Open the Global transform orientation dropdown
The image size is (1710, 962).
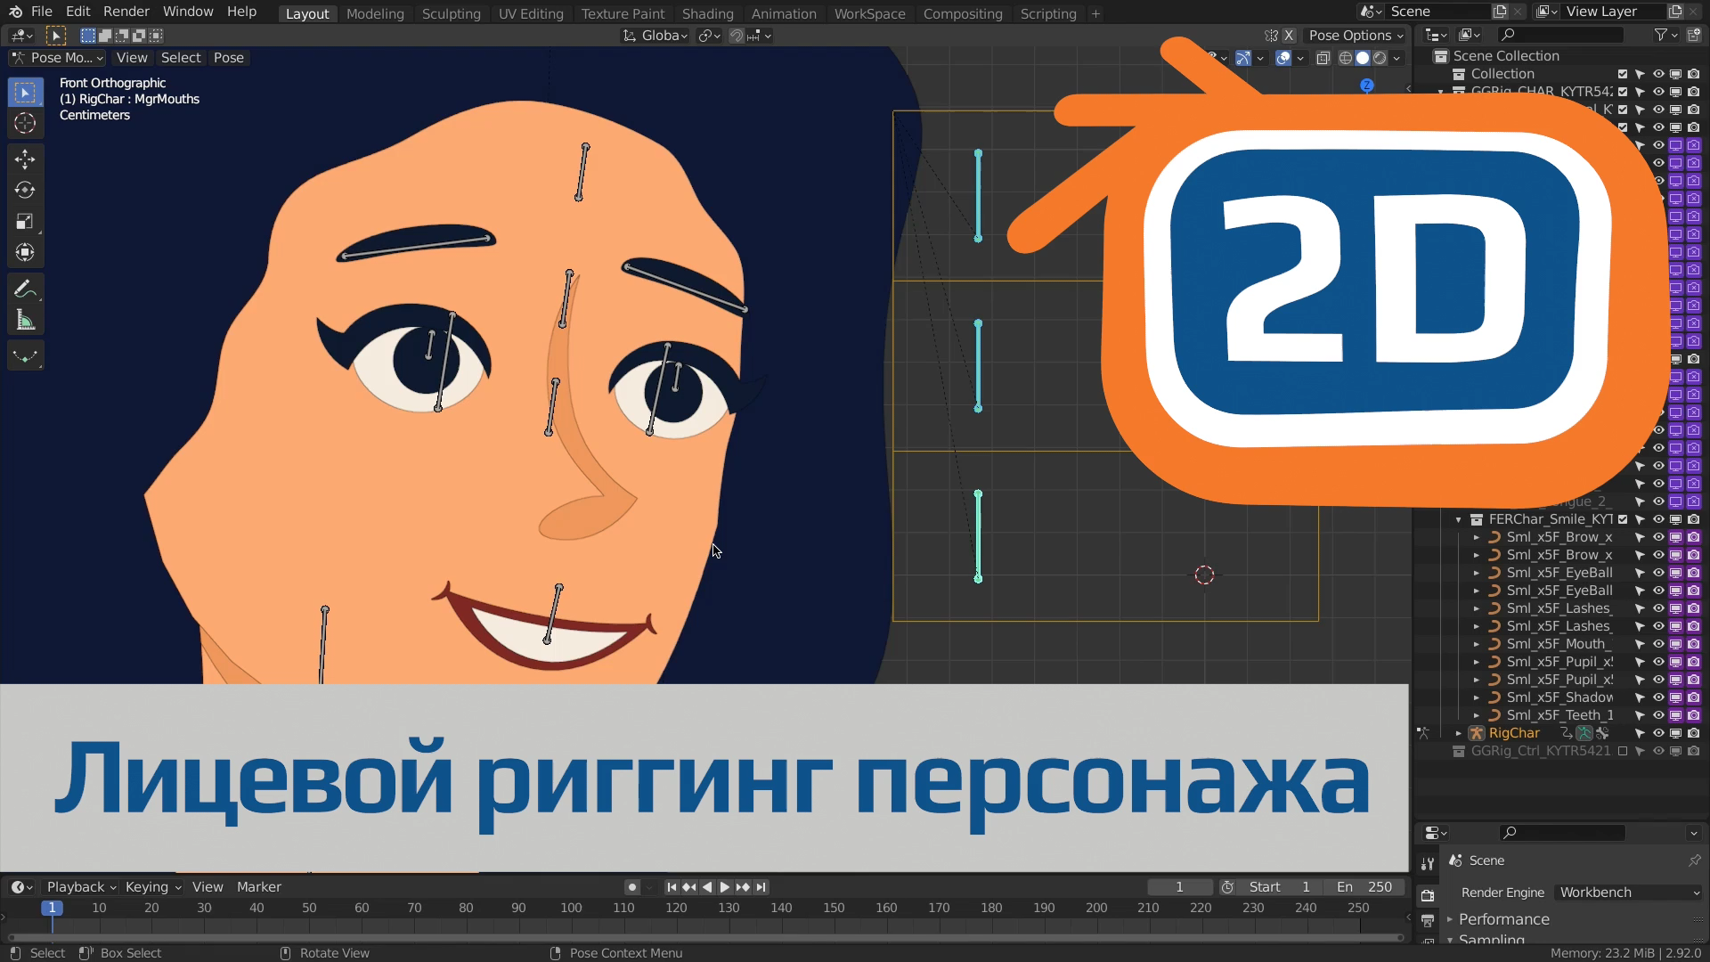(x=656, y=36)
